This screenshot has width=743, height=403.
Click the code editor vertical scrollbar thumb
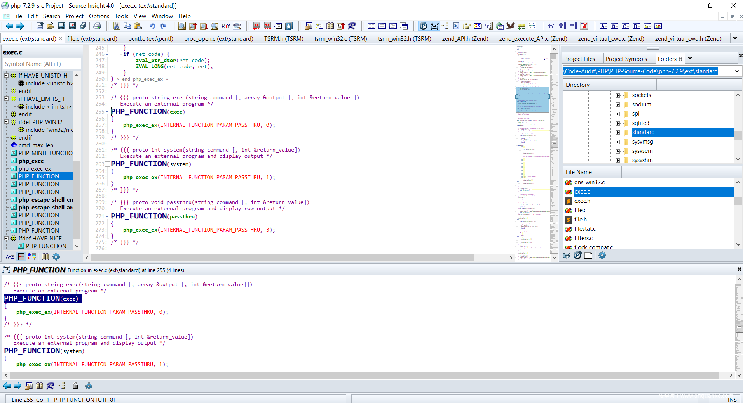pos(555,142)
